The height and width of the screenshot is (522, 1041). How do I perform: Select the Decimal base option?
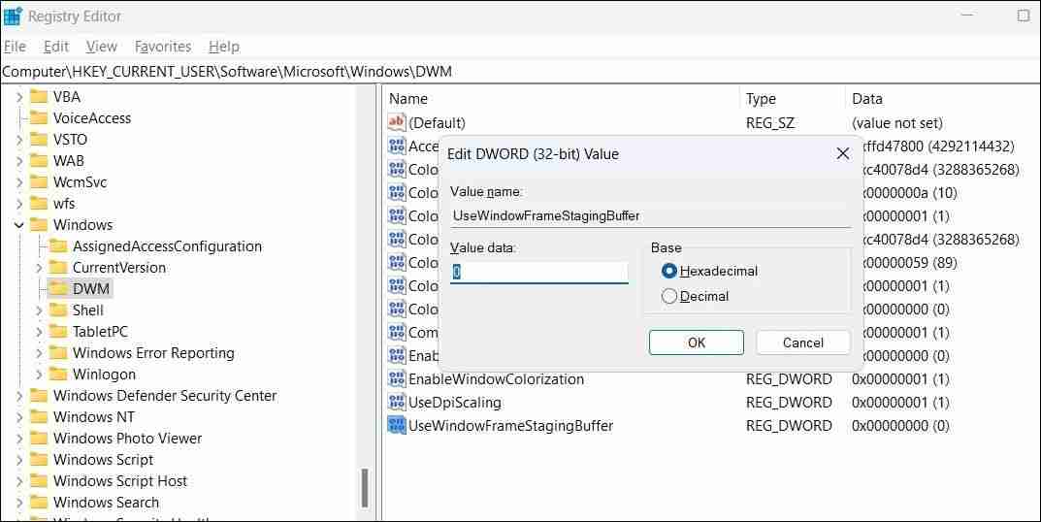pyautogui.click(x=669, y=296)
